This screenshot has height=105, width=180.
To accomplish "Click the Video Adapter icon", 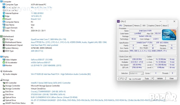I will 4,60.
